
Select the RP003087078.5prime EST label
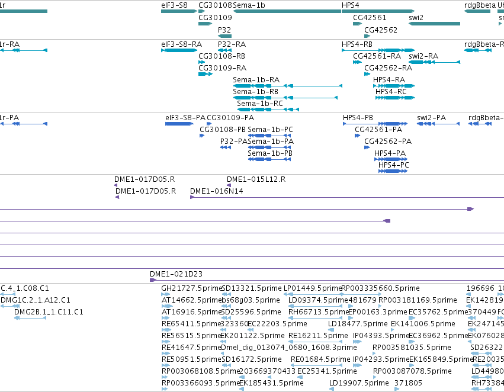pos(412,371)
